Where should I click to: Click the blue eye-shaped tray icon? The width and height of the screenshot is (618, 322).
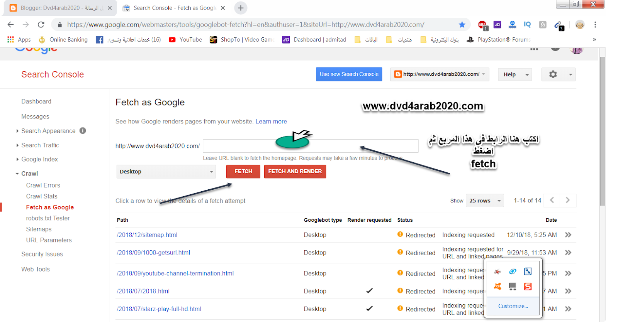(513, 271)
